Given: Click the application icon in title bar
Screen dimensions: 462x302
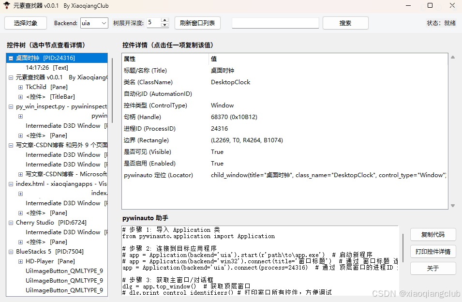Looking at the screenshot, I should 6,5.
